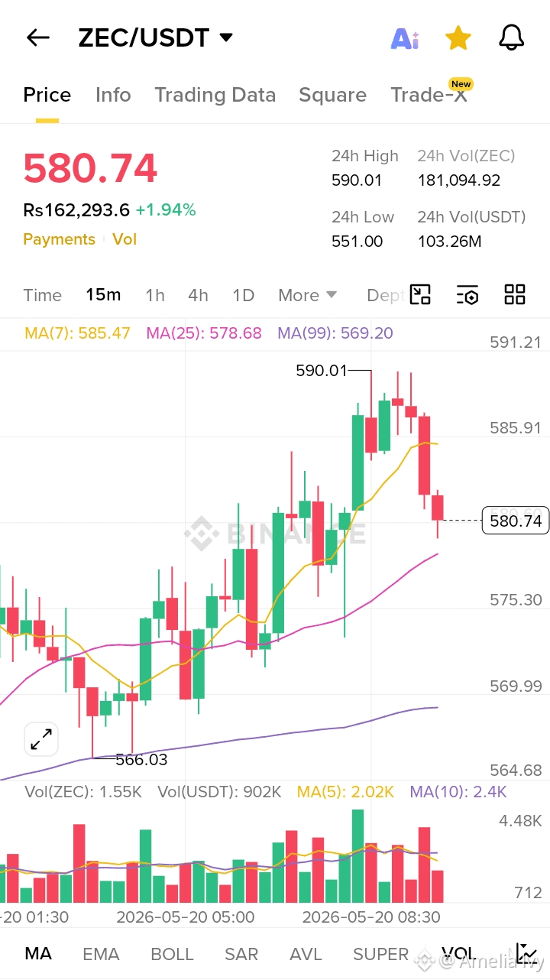Select the Time chart interval
This screenshot has width=550, height=980.
coord(42,295)
